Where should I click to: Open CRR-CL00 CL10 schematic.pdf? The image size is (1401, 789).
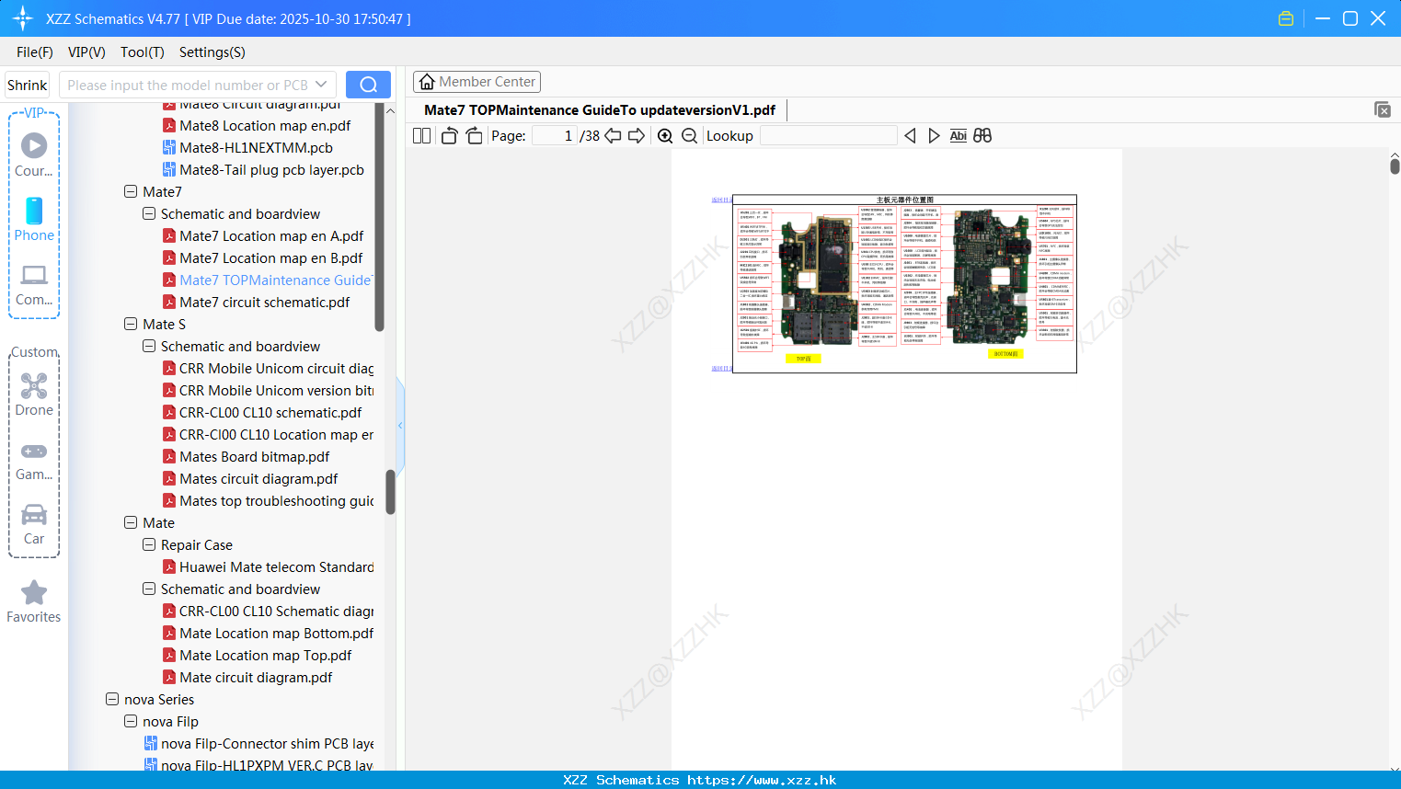pos(270,412)
